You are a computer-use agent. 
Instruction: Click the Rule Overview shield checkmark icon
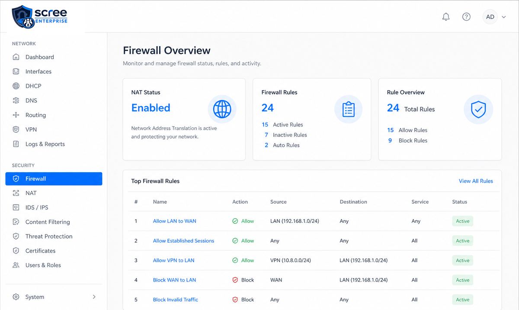pos(478,110)
